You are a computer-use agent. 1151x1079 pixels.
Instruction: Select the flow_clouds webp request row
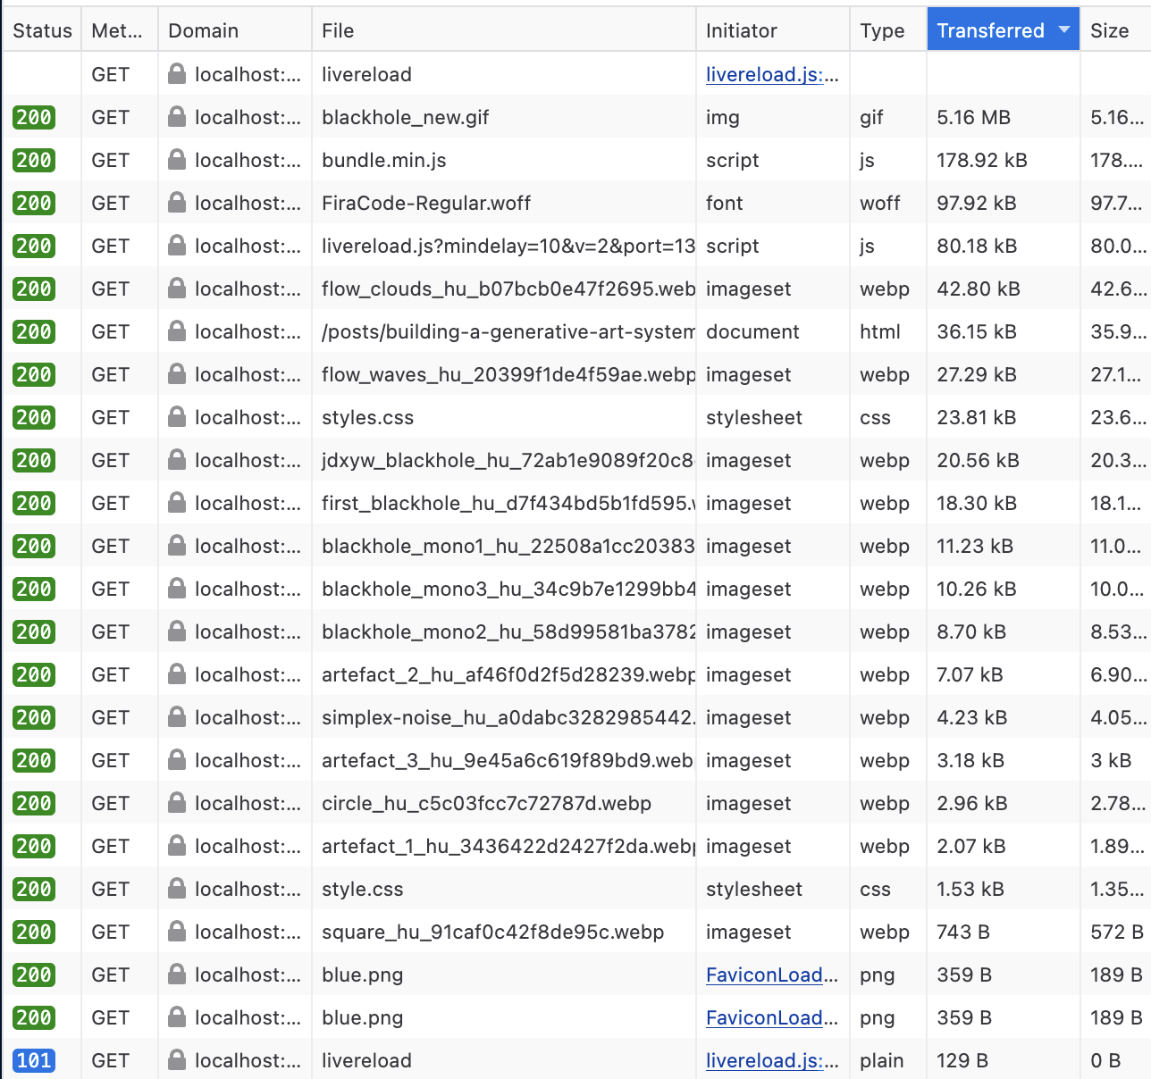pos(508,289)
